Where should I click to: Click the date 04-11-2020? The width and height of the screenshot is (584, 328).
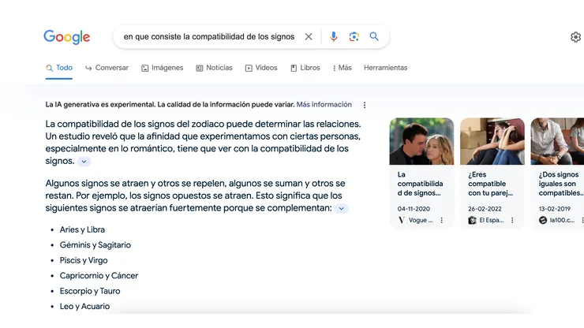coord(414,209)
